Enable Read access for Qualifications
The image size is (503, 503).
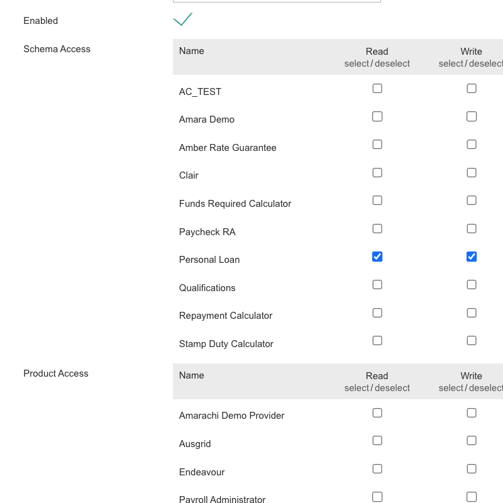pos(377,285)
